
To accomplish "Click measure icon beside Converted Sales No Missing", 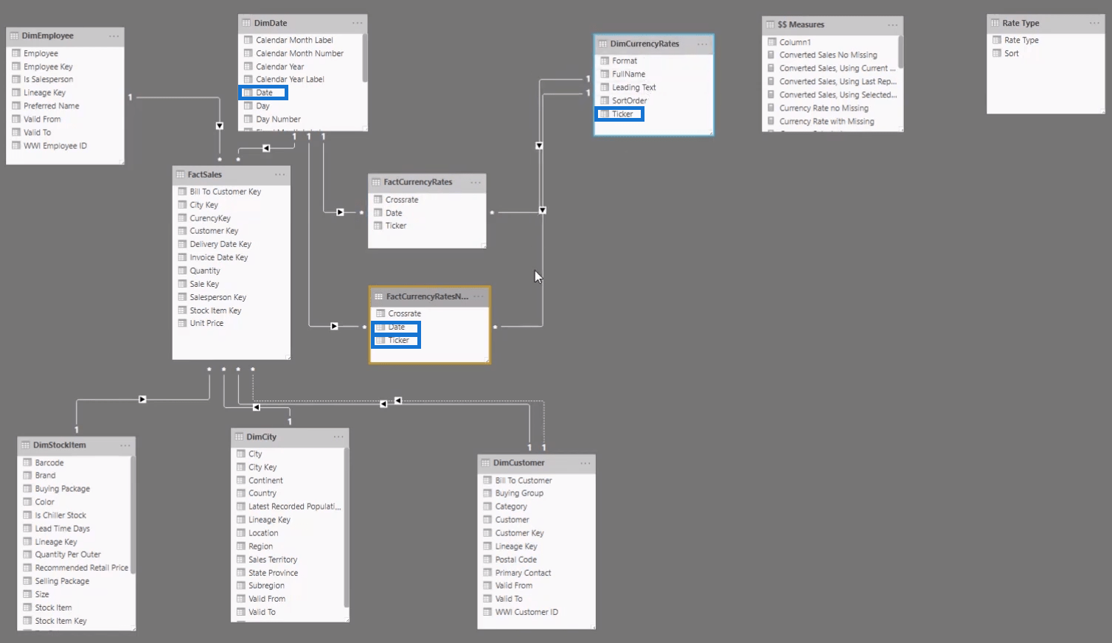I will [772, 55].
